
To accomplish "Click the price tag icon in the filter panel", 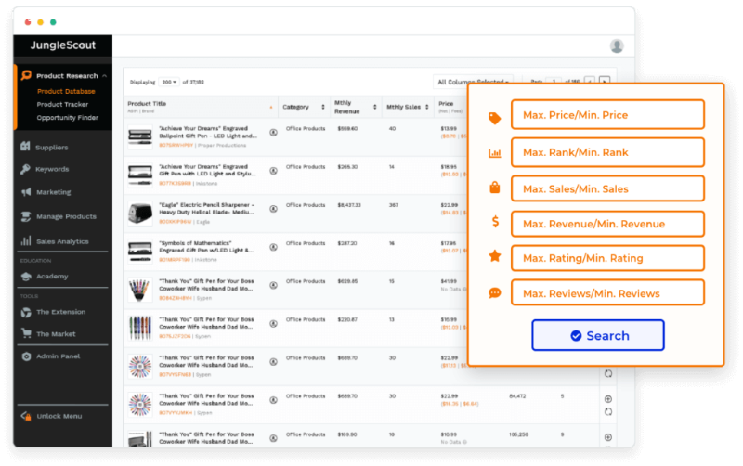I will tap(495, 118).
